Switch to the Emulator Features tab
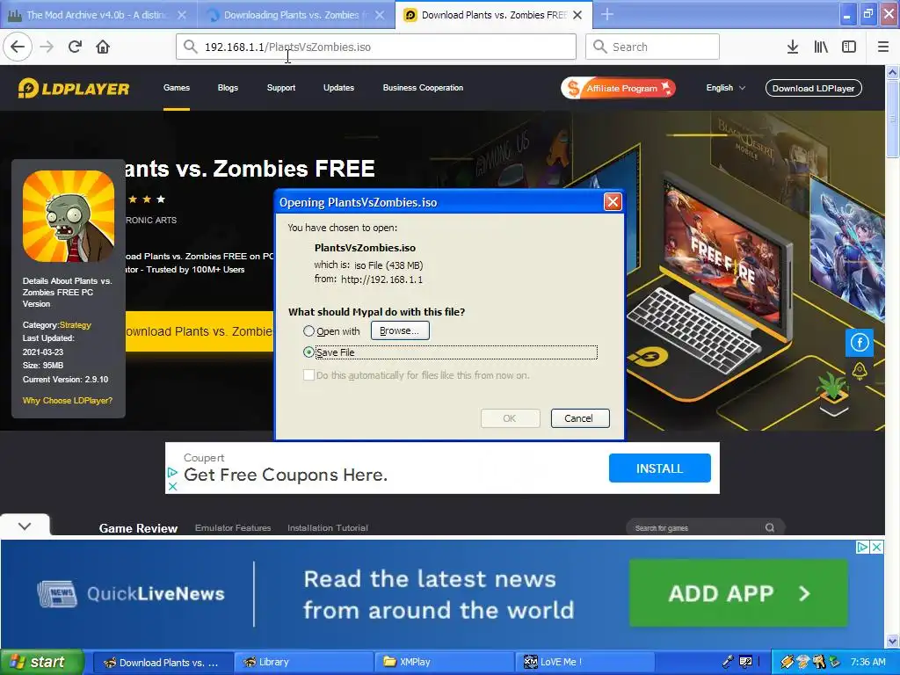This screenshot has height=675, width=900. [x=232, y=527]
